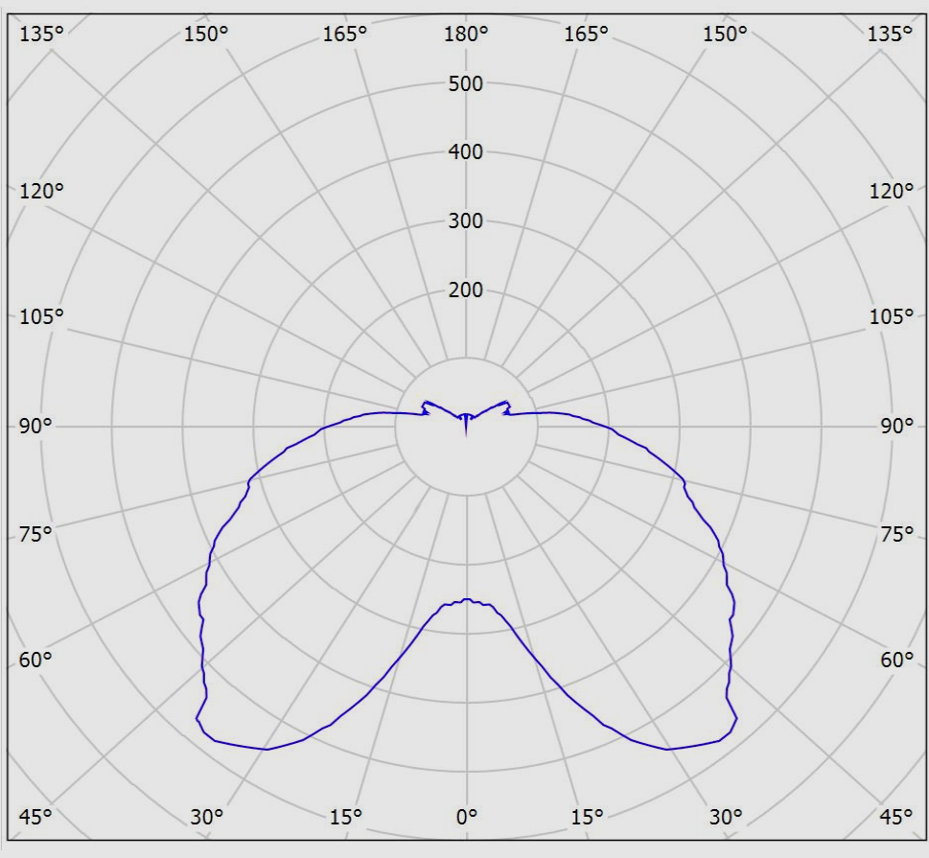Click the left-side 105° angle label
This screenshot has height=858, width=929.
pyautogui.click(x=41, y=316)
